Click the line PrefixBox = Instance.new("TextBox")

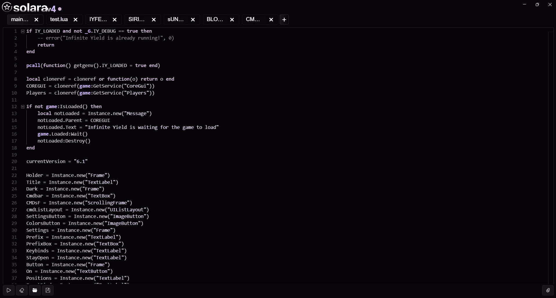coord(75,244)
